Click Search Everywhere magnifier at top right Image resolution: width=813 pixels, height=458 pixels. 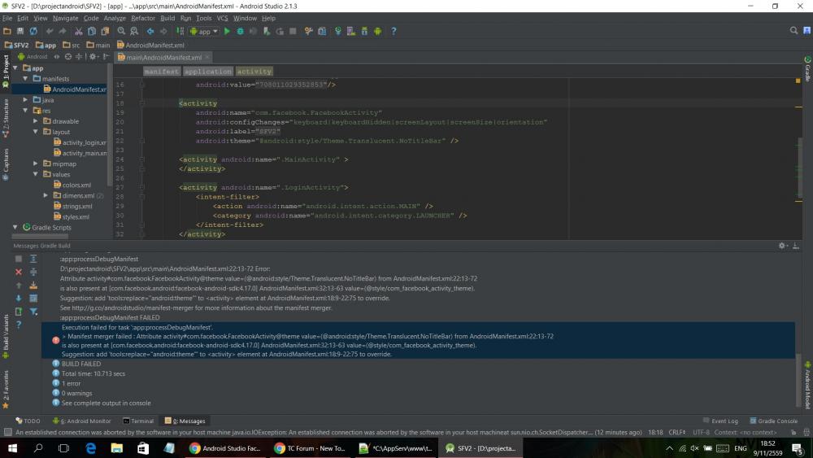coord(793,31)
